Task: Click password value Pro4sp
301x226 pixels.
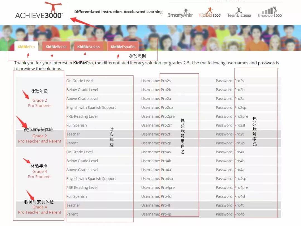Action: (x=240, y=179)
